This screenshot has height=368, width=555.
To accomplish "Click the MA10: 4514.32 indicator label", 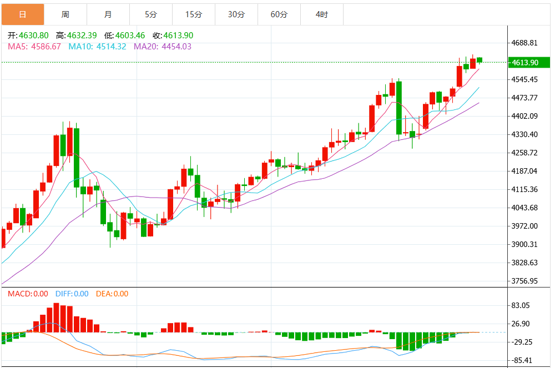I will (x=97, y=47).
